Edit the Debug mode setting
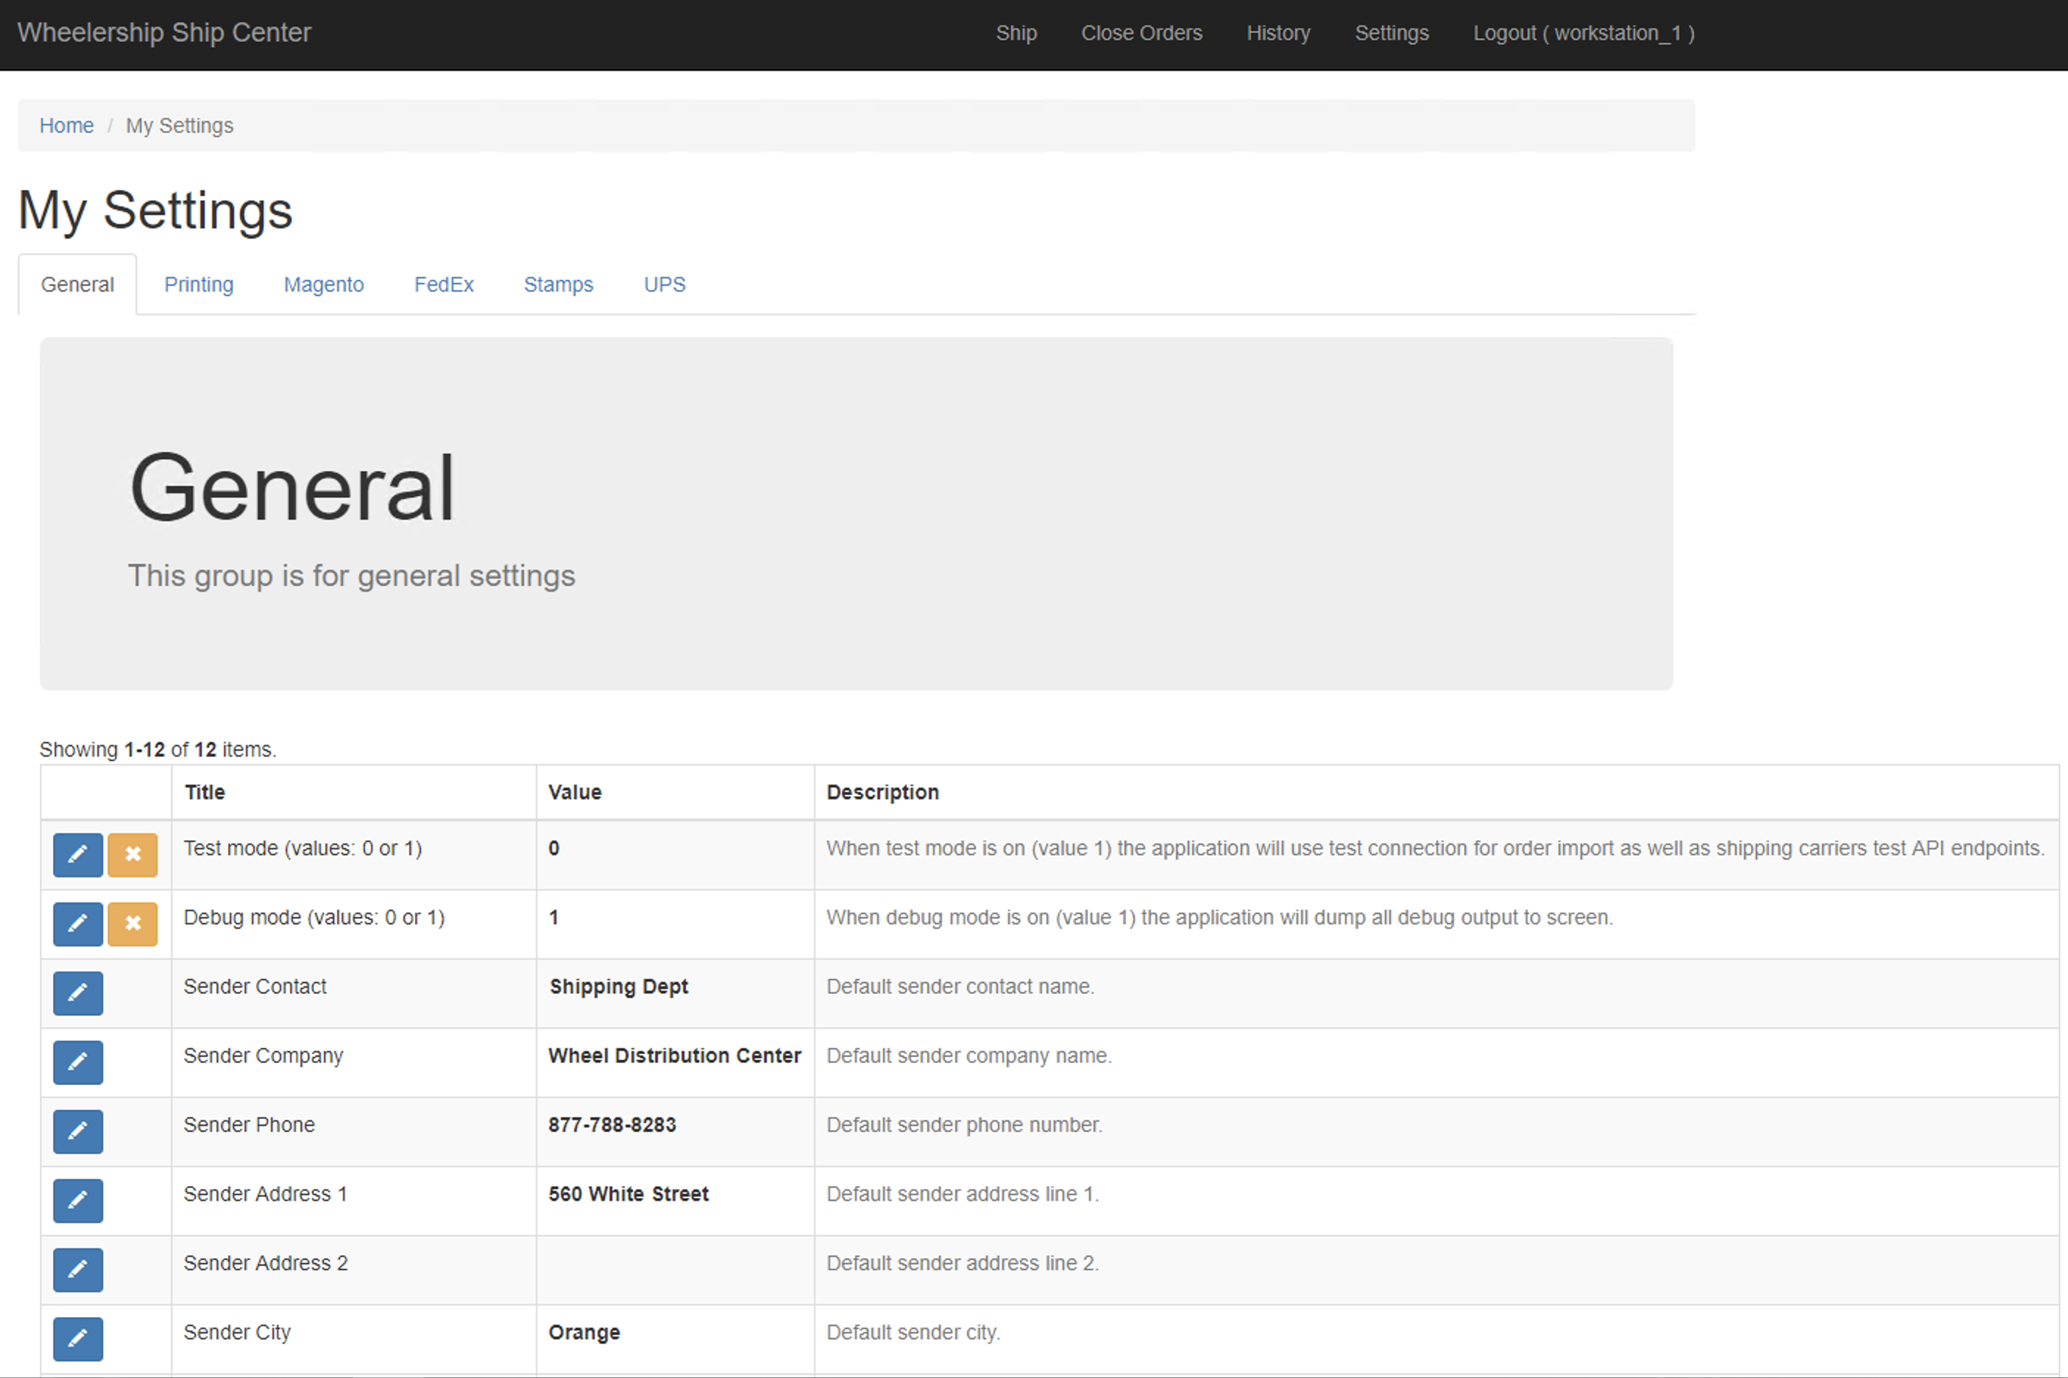 click(x=77, y=924)
